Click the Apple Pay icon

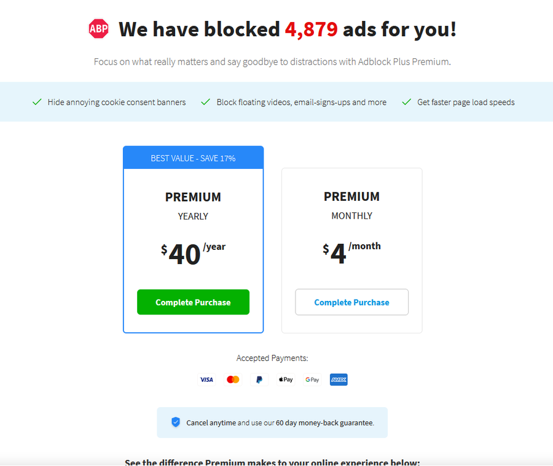pos(286,379)
